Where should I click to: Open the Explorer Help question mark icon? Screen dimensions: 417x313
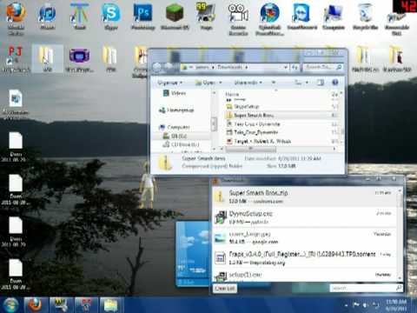click(335, 83)
